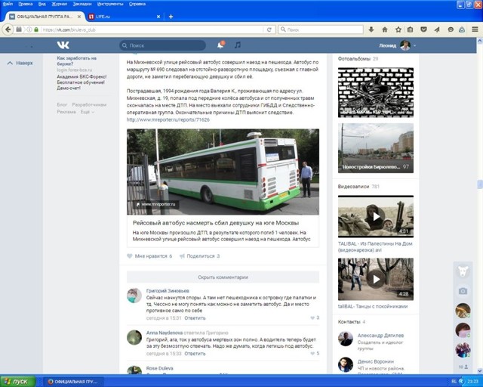Open the Справка menu

coord(137,4)
